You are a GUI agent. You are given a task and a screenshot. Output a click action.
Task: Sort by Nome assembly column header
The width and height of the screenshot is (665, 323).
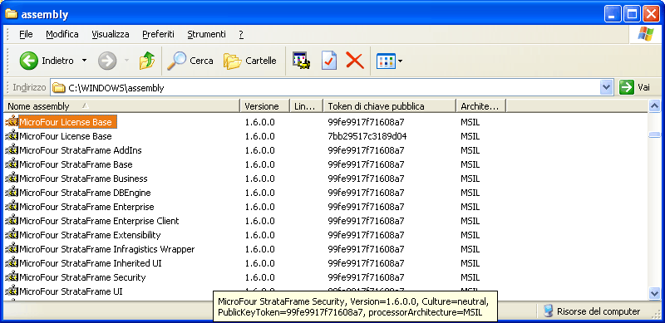(x=121, y=106)
